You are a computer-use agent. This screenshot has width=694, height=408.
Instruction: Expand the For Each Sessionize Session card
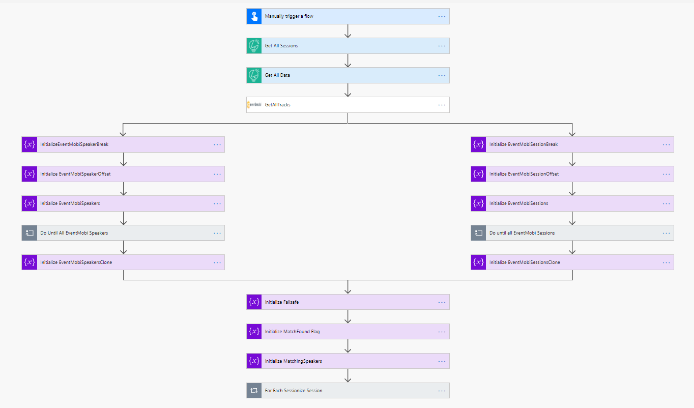click(348, 391)
